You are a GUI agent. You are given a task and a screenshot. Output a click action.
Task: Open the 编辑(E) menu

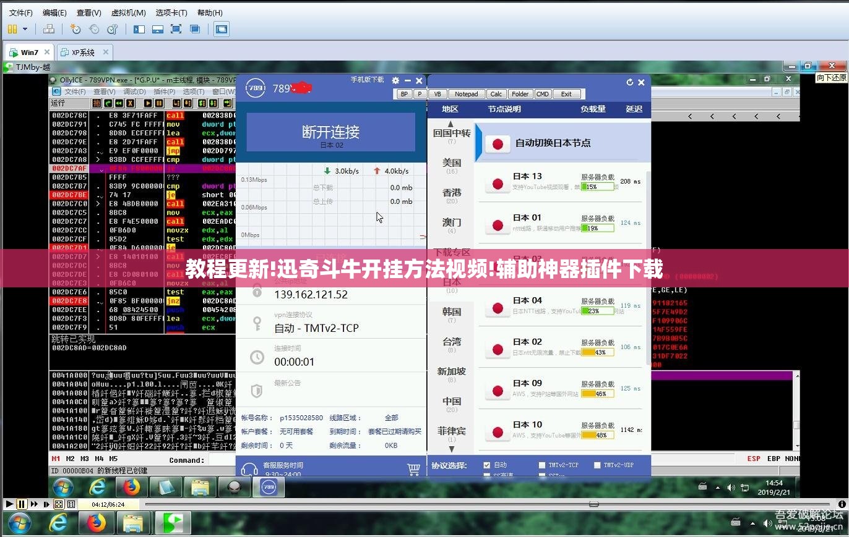54,12
